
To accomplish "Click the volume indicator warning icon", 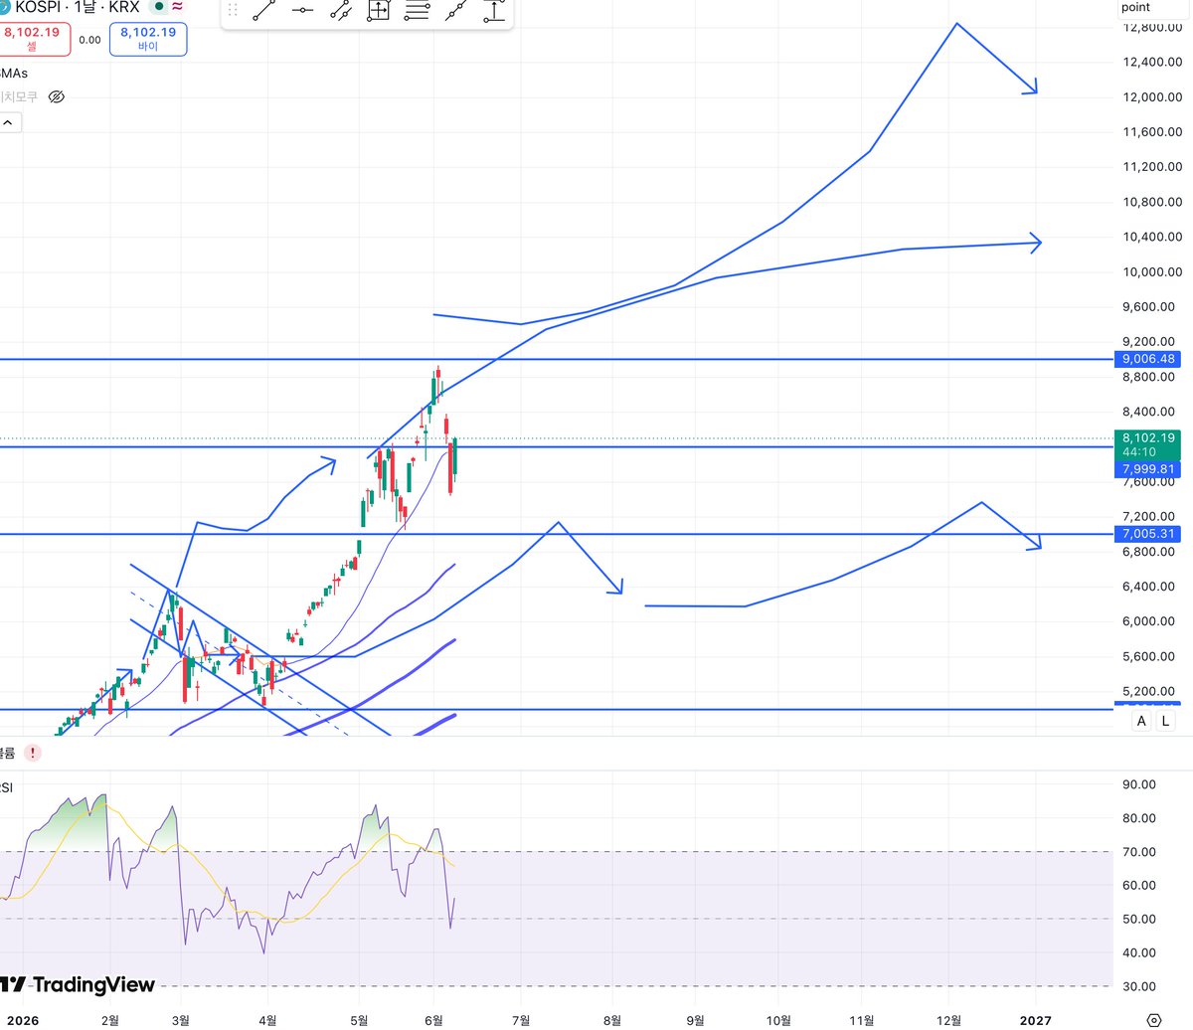I will (32, 753).
